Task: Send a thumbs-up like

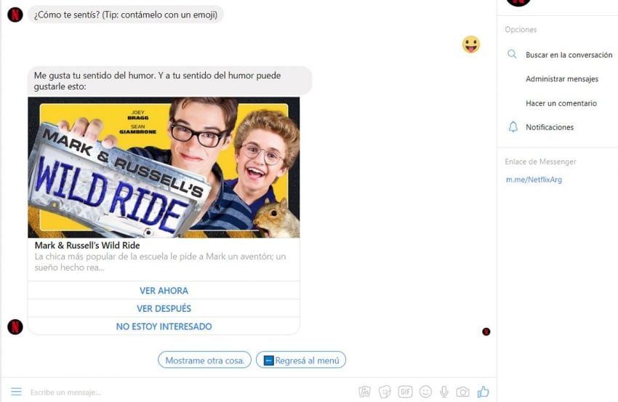Action: (483, 391)
